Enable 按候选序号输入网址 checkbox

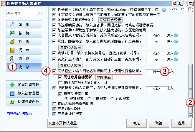60,83
